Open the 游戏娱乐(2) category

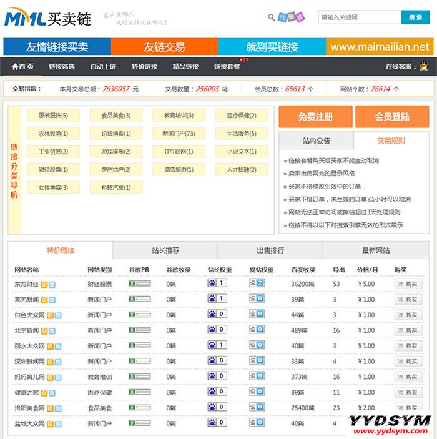tap(116, 152)
